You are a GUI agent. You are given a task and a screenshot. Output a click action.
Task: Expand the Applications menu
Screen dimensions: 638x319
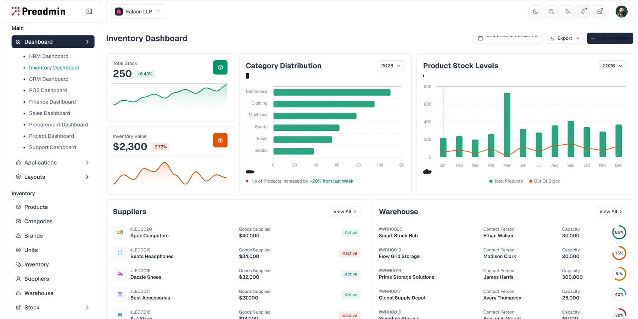53,163
